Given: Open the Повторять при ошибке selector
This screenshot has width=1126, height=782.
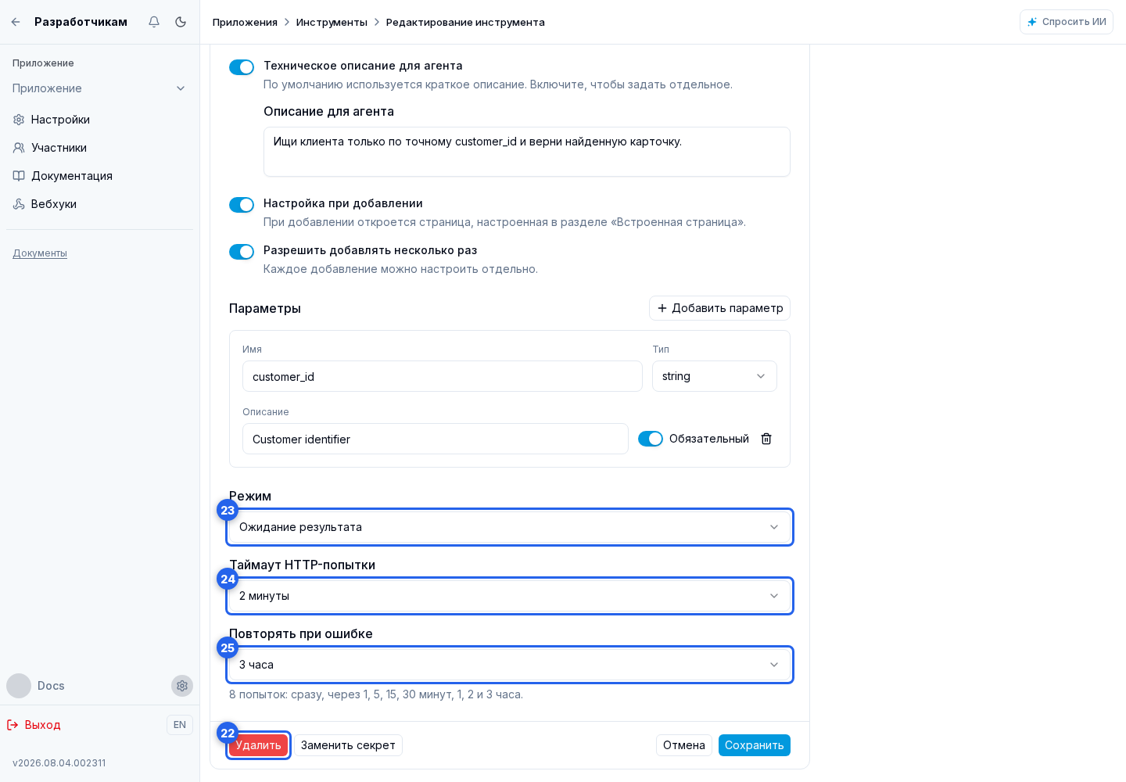Looking at the screenshot, I should [510, 665].
